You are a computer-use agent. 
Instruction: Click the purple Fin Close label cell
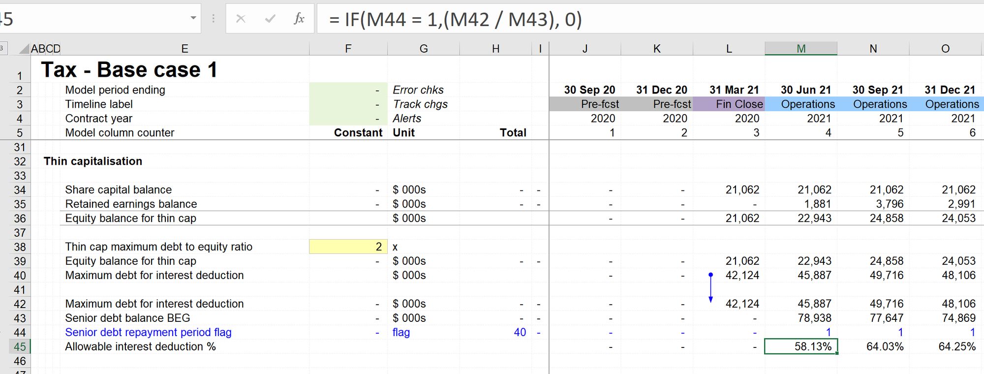point(729,104)
